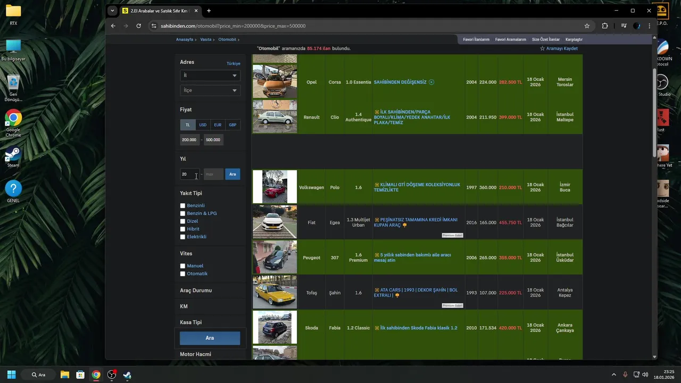Click the small Ara button beside year fields

232,174
